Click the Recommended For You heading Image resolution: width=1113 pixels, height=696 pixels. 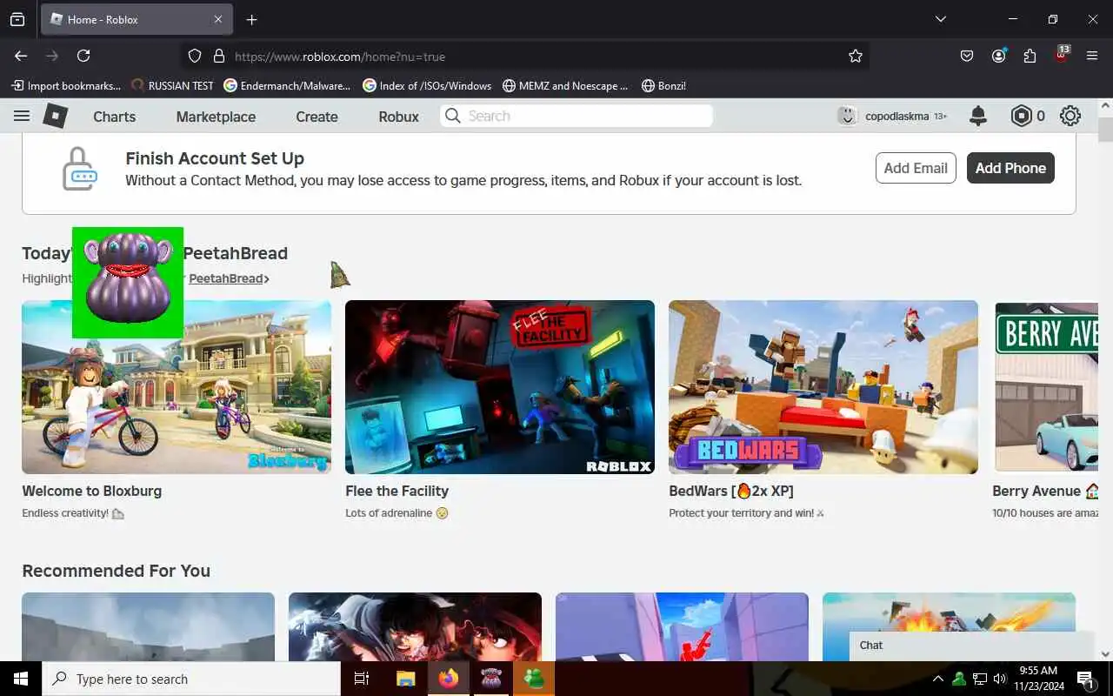pyautogui.click(x=116, y=571)
